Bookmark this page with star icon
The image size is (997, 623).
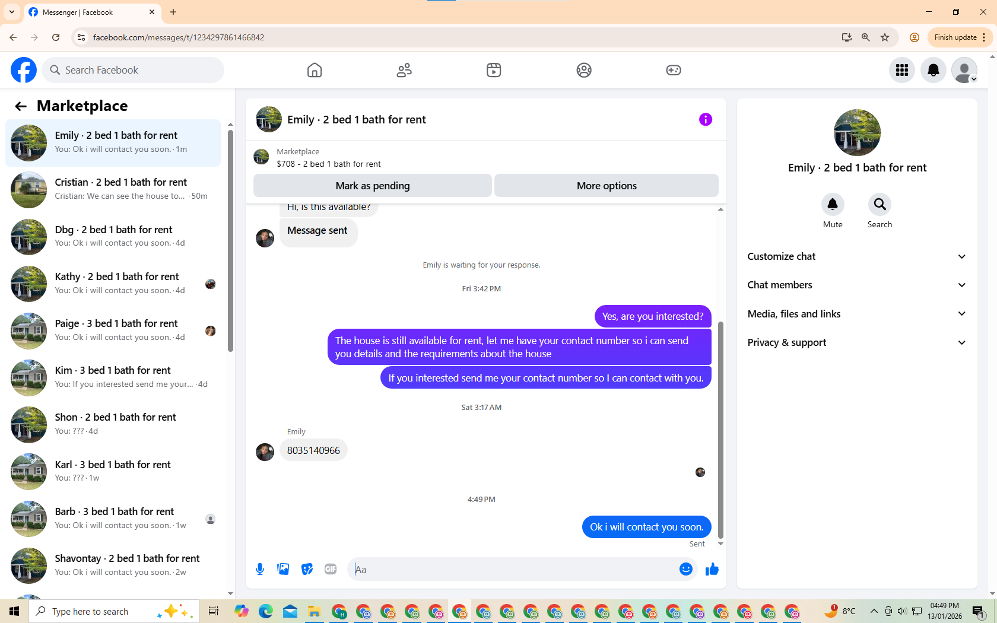pyautogui.click(x=885, y=37)
